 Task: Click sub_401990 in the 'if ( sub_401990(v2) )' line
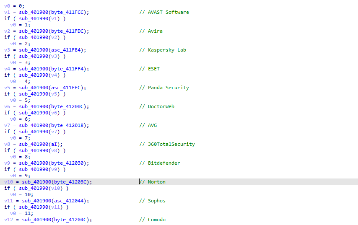(34, 37)
